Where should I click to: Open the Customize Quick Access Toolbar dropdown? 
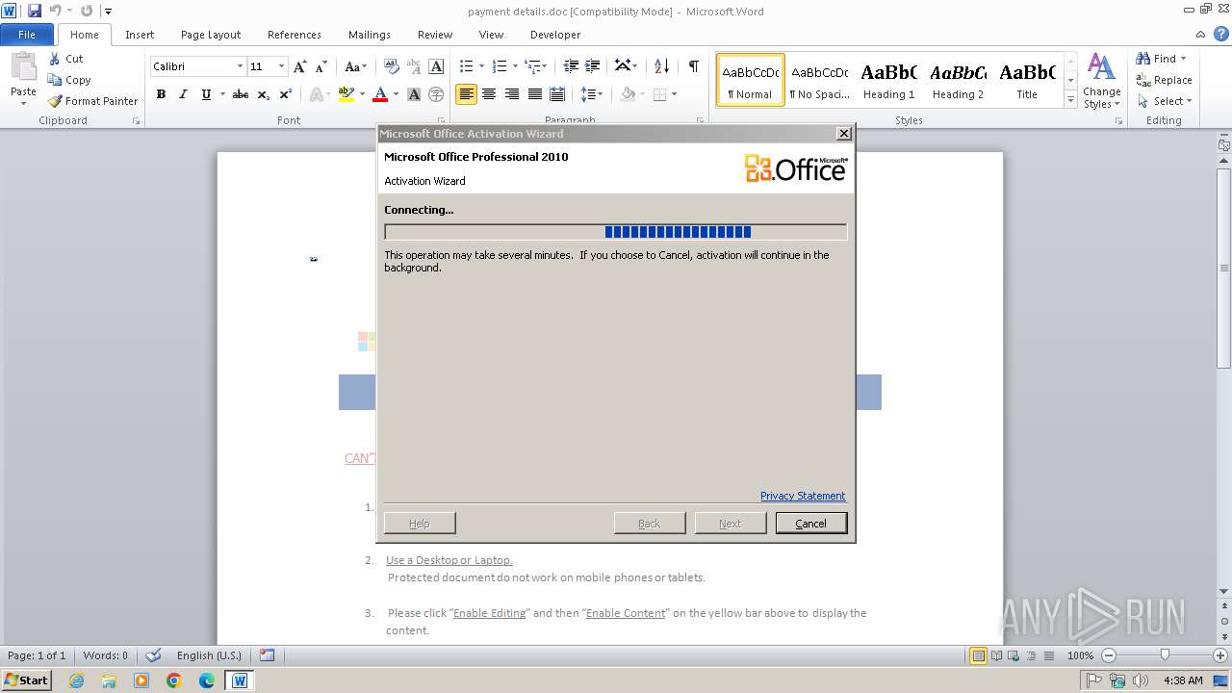coord(108,11)
